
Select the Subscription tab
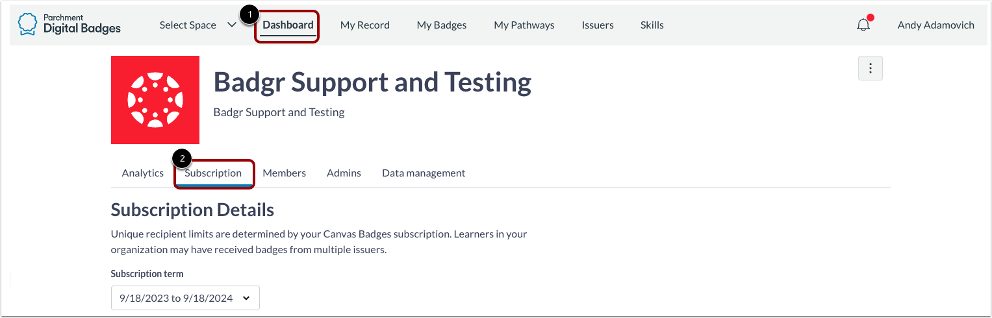(213, 173)
